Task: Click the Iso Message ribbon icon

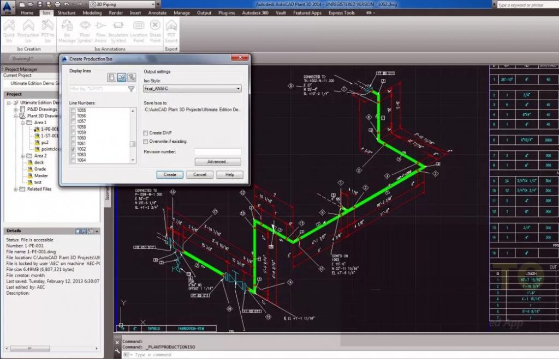Action: [67, 31]
